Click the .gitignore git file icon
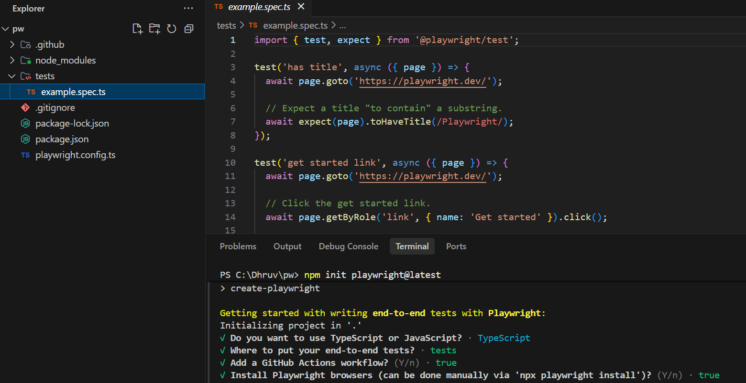Image resolution: width=746 pixels, height=383 pixels. 25,108
